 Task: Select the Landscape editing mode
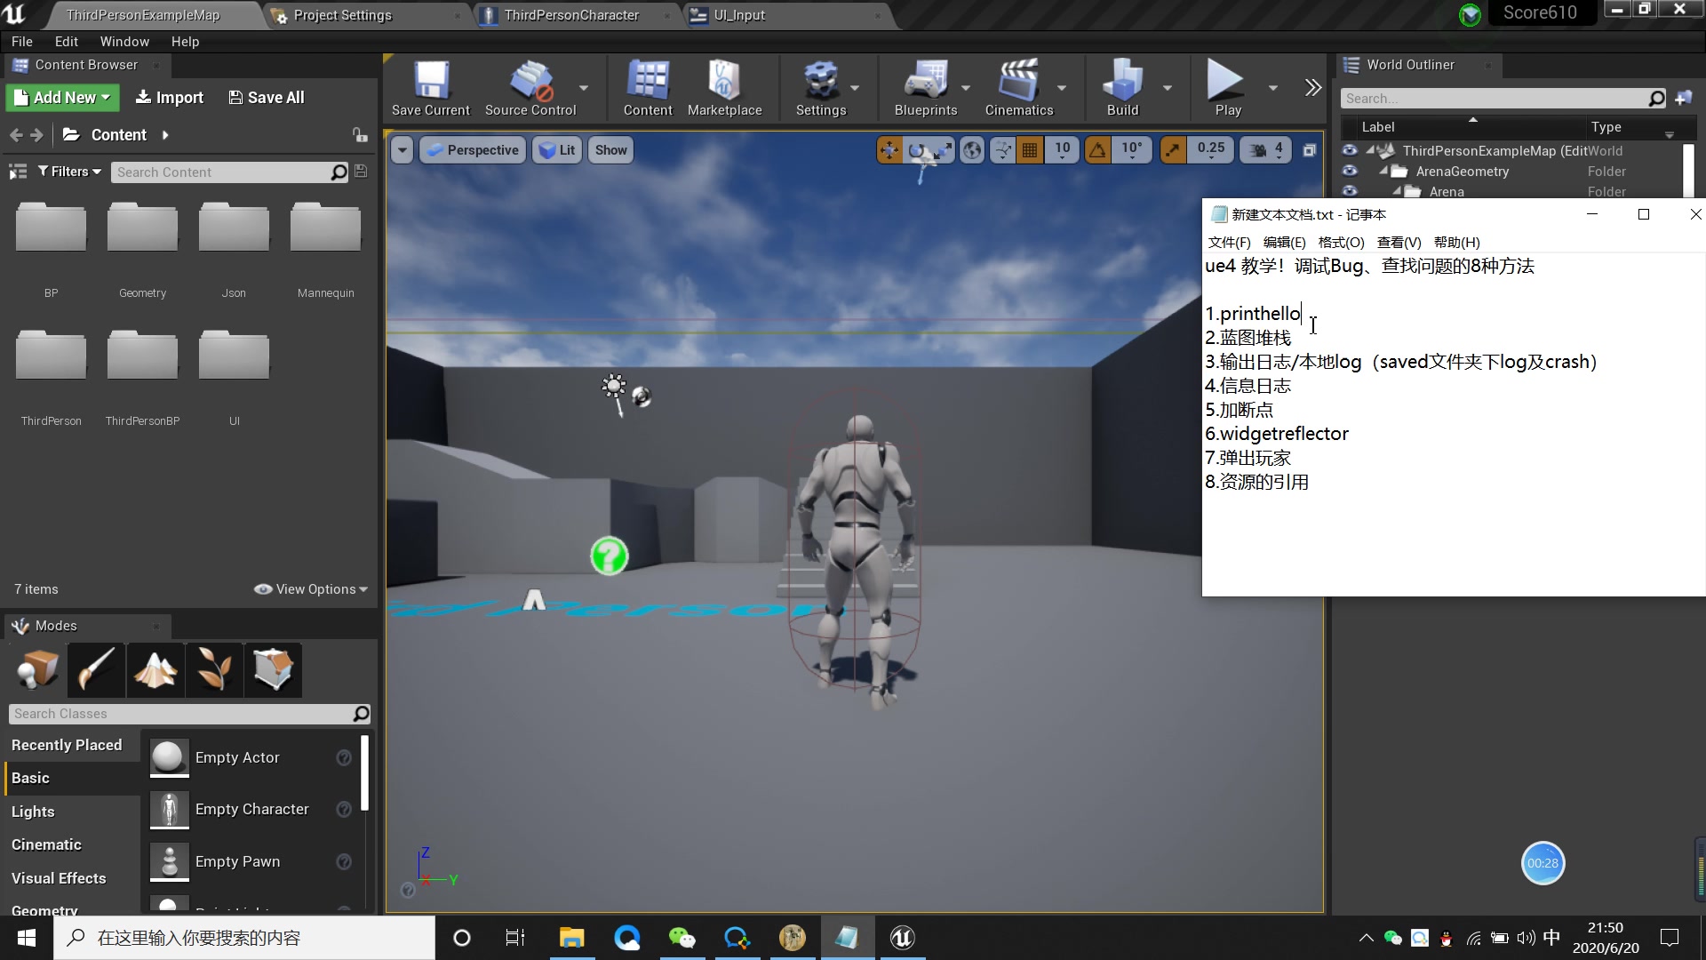pyautogui.click(x=155, y=669)
